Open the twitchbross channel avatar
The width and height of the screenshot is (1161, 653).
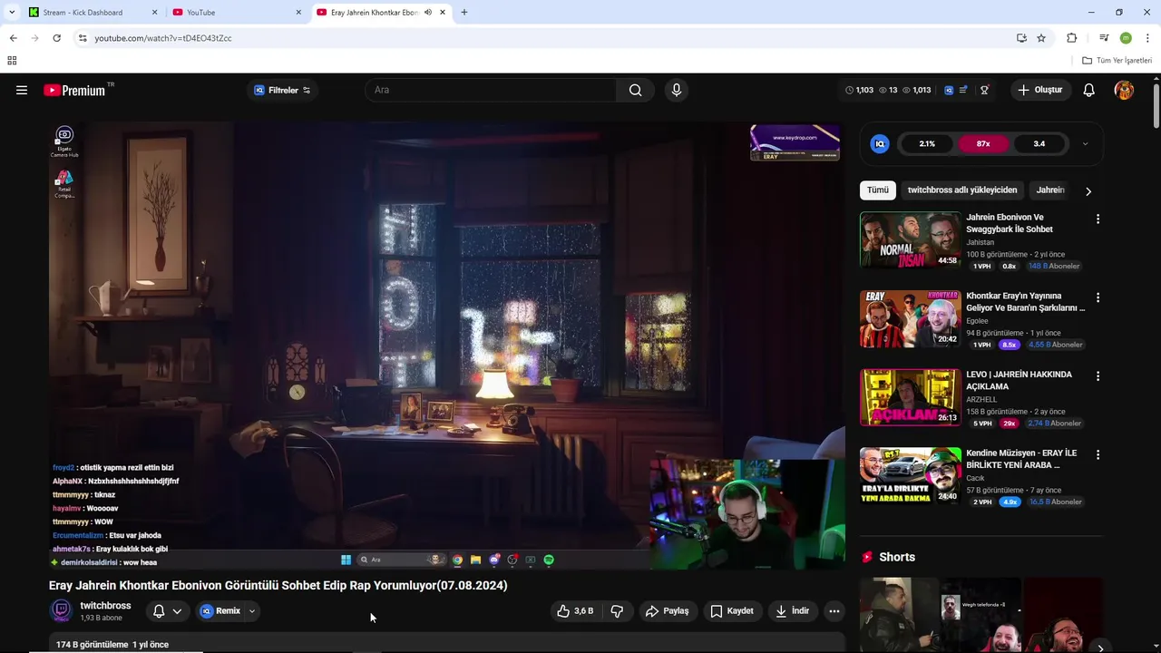61,610
